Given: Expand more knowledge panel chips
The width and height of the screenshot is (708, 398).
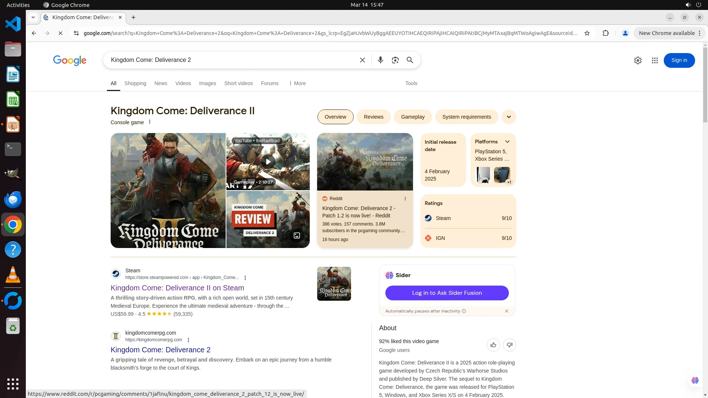Looking at the screenshot, I should [x=509, y=117].
